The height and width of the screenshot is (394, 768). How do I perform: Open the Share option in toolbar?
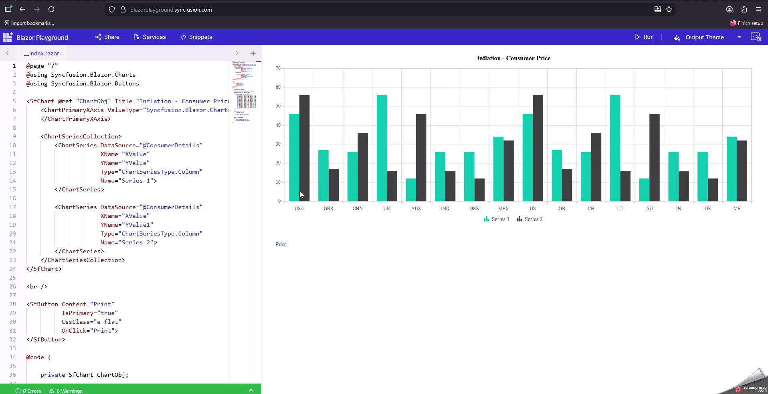click(107, 37)
